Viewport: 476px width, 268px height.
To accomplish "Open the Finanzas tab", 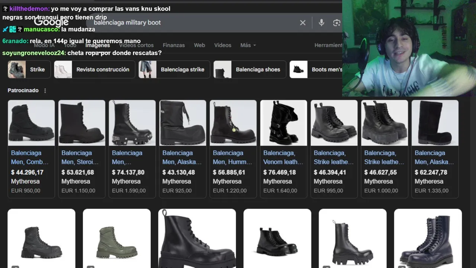I will pyautogui.click(x=174, y=45).
